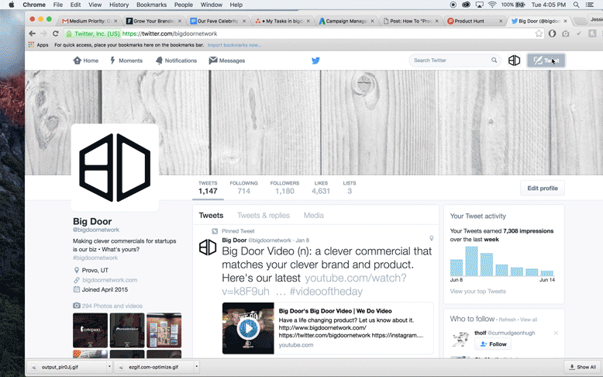Open Notification Center list icon
603x377 pixels.
click(590, 5)
